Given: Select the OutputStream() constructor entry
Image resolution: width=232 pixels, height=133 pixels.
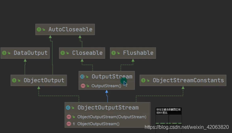Looking at the screenshot, I should (x=107, y=86).
